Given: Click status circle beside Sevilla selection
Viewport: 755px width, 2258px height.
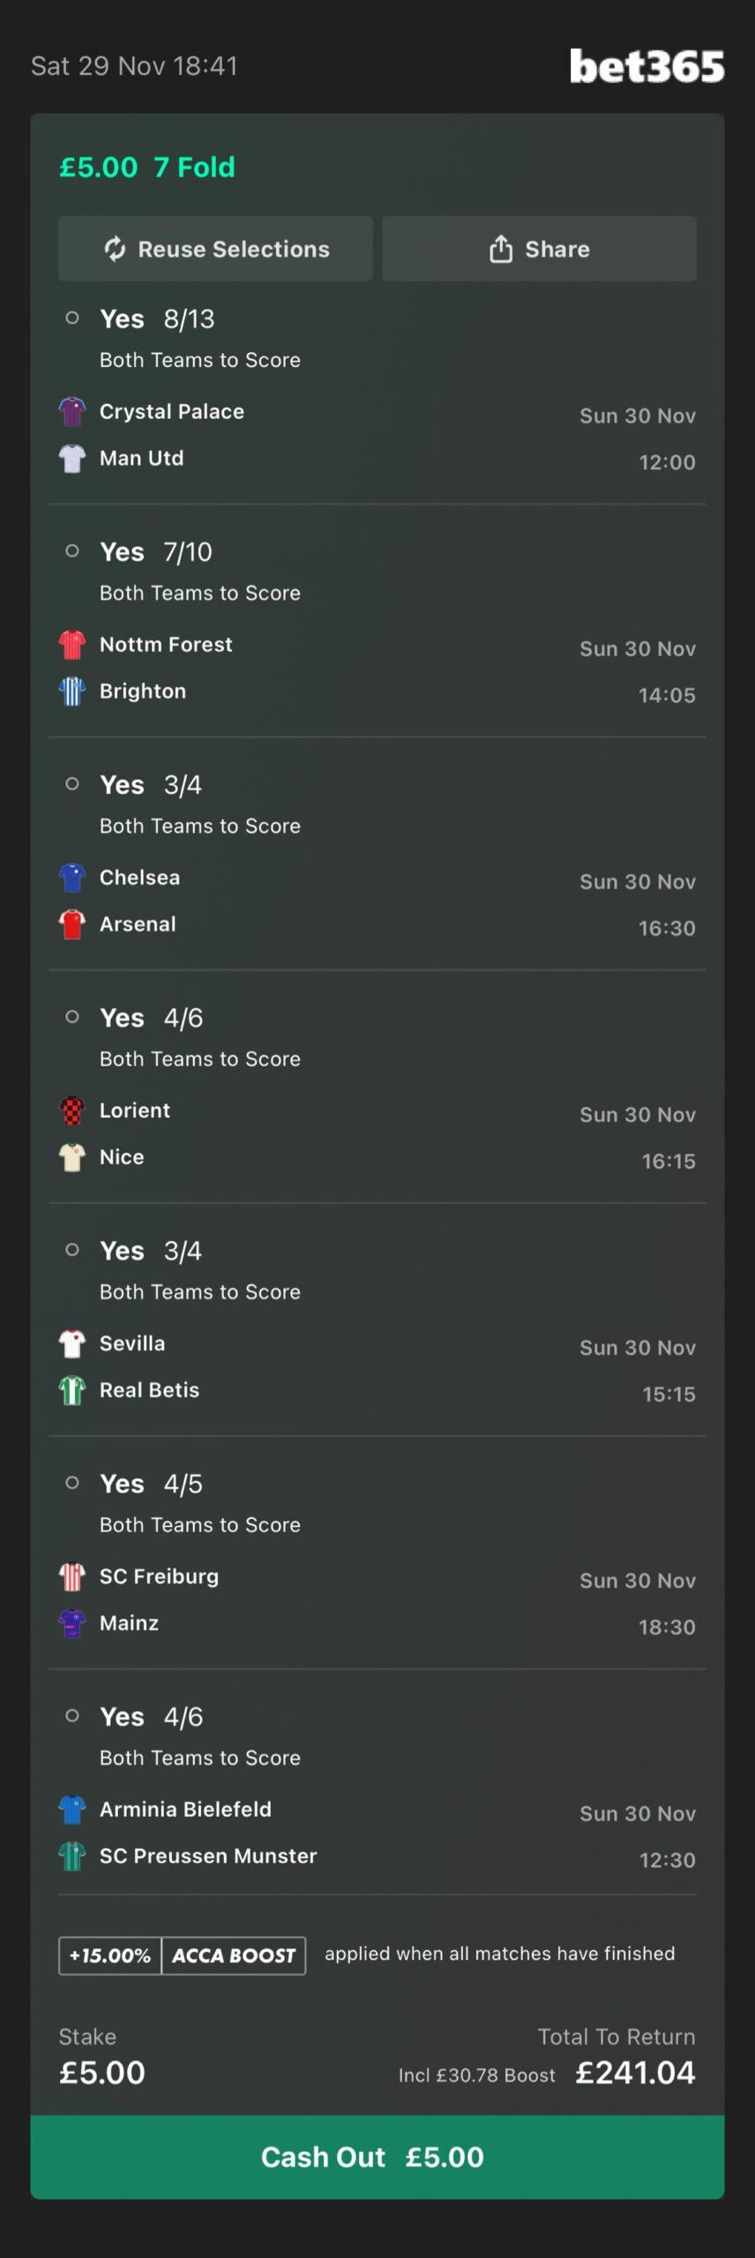Looking at the screenshot, I should (x=72, y=1249).
